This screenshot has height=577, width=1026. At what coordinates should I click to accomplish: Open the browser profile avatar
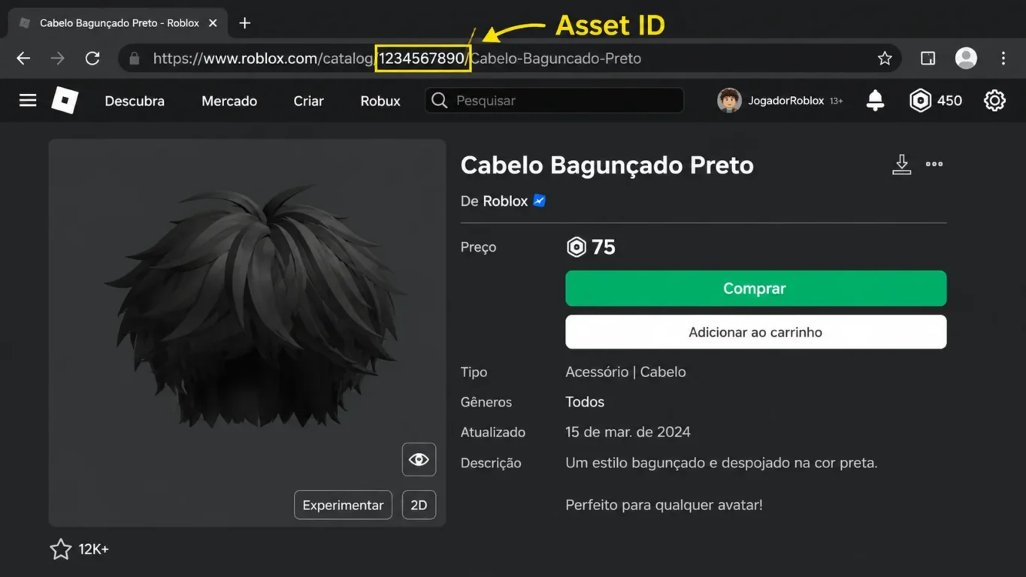click(x=966, y=58)
